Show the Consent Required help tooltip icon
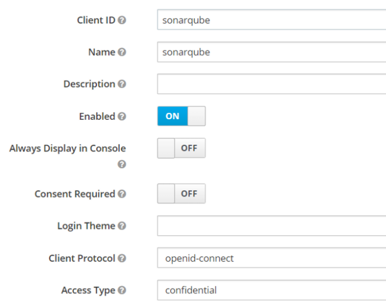This screenshot has height=303, width=386. (x=122, y=194)
